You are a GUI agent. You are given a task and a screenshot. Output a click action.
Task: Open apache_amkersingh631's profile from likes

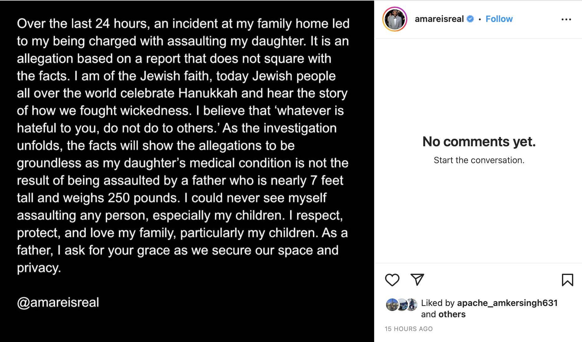pyautogui.click(x=507, y=303)
